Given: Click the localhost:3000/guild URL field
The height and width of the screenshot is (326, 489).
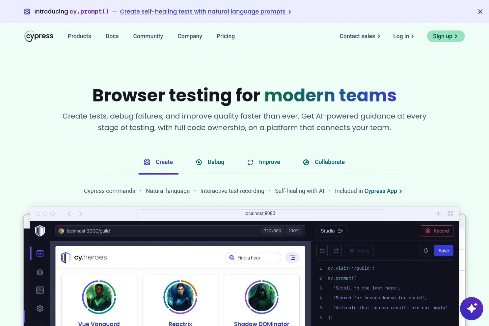Looking at the screenshot, I should click(180, 231).
